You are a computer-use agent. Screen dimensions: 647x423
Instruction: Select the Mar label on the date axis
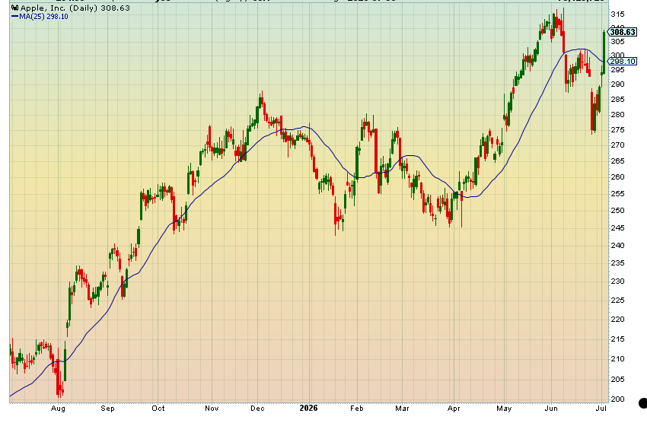403,409
